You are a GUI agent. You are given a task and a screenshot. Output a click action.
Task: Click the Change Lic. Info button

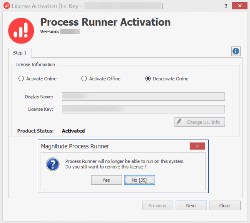click(x=200, y=122)
